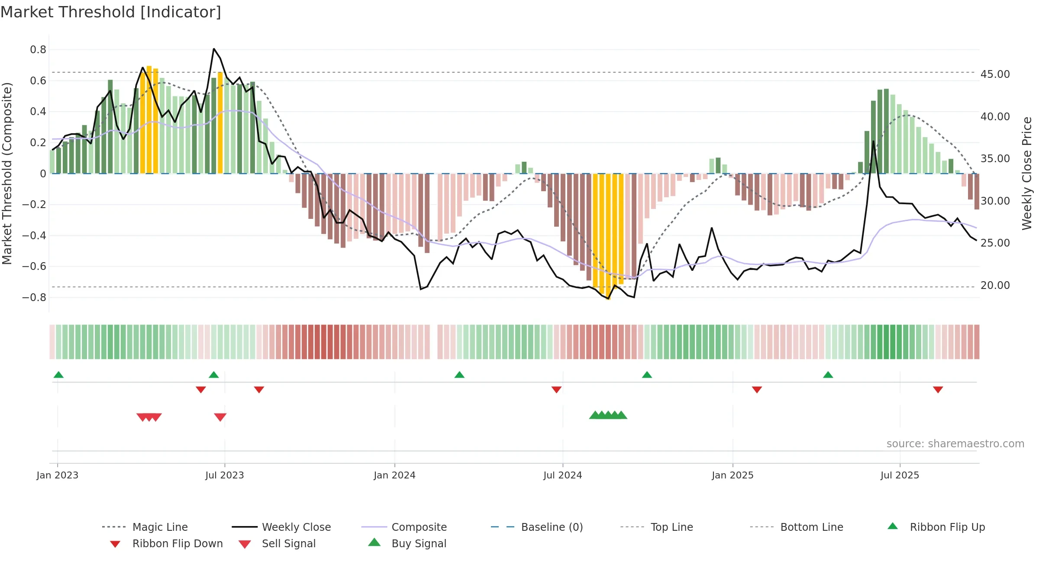
Task: Click the Ribbon Flip Down marker in August 2023
Action: 259,390
